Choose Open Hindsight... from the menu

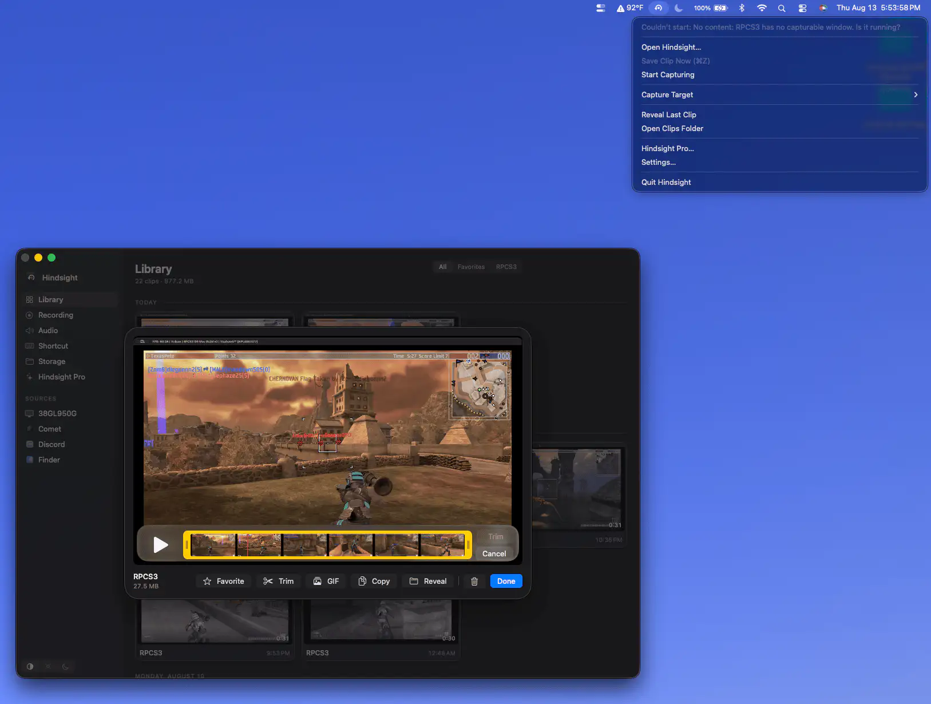[x=779, y=47]
